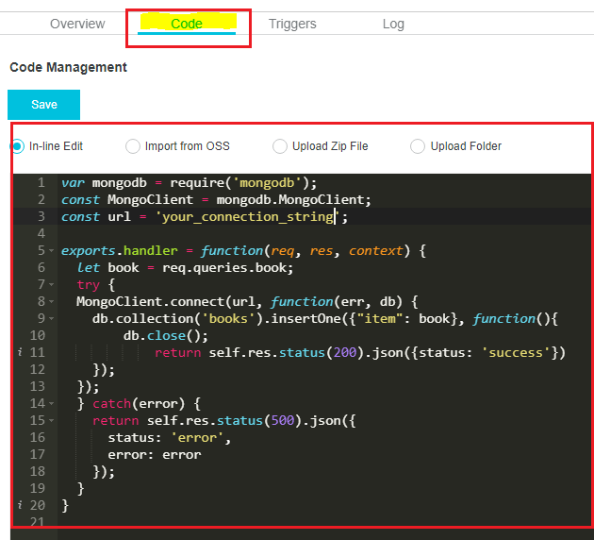Screen dimensions: 594x540
Task: Click line number 19 in gutter
Action: 38,488
